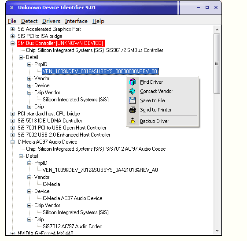The width and height of the screenshot is (247, 241).
Task: Collapse Detail under SM Bus Controller
Action: pyautogui.click(x=21, y=57)
